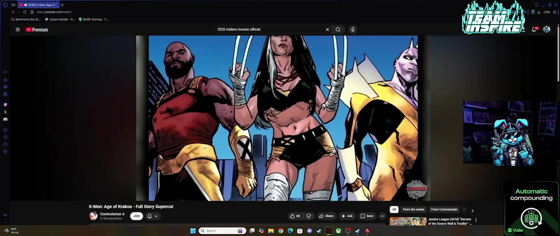Image resolution: width=560 pixels, height=236 pixels.
Task: Dislike the X-Men video
Action: coord(309,216)
